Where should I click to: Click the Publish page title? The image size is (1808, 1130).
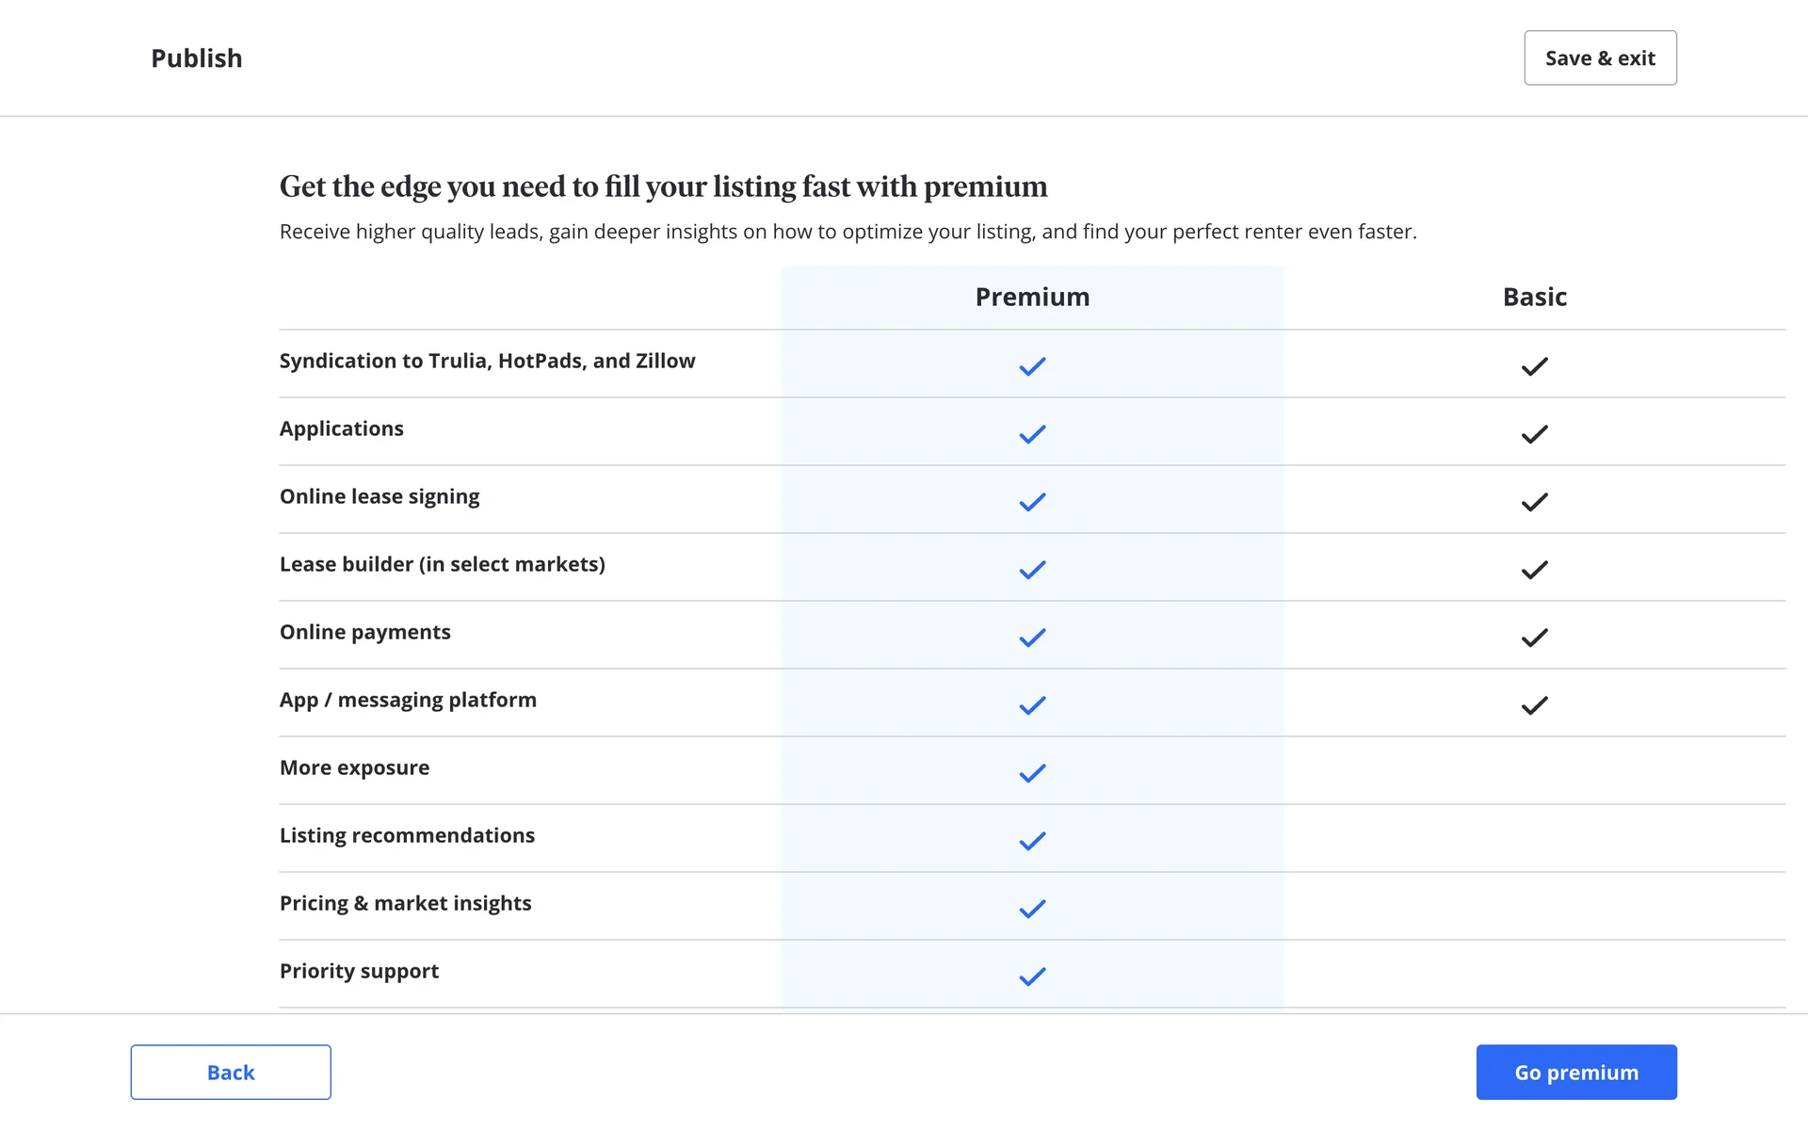(x=197, y=58)
